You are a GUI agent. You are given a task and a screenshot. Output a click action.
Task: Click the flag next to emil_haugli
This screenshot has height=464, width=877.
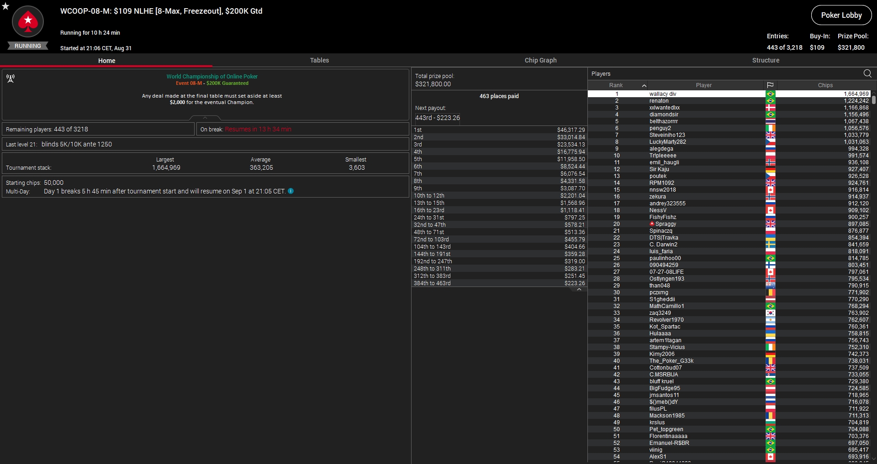[771, 162]
